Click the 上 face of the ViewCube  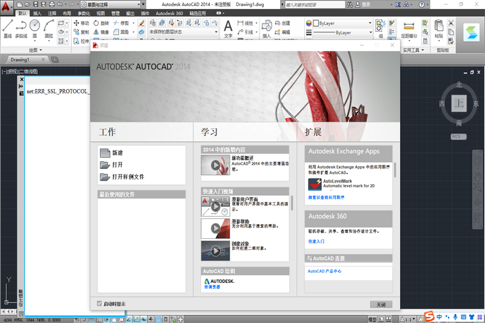click(459, 103)
